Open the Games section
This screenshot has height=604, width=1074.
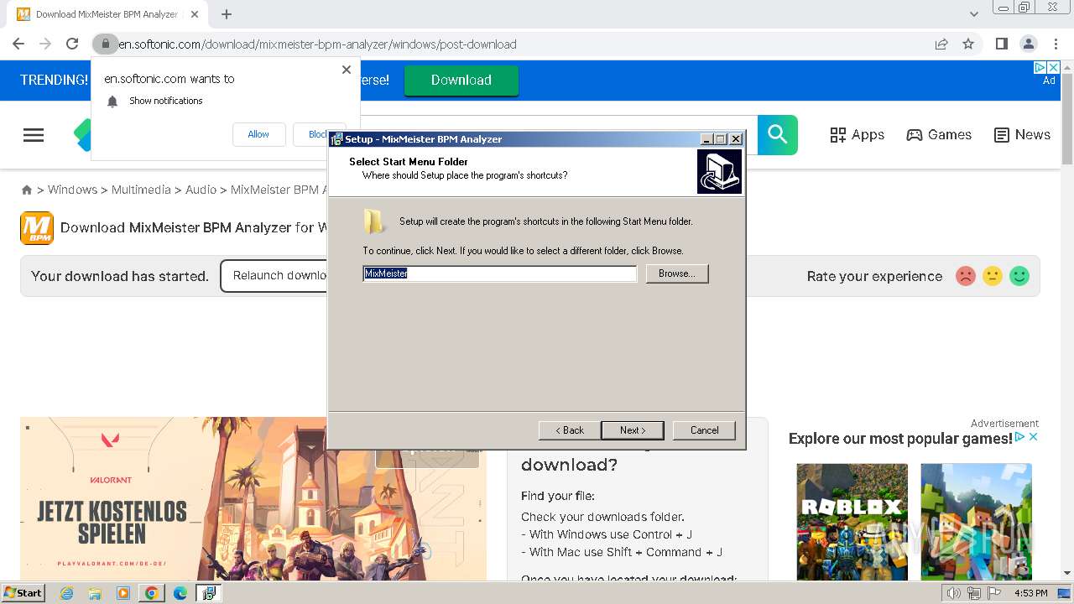tap(939, 134)
